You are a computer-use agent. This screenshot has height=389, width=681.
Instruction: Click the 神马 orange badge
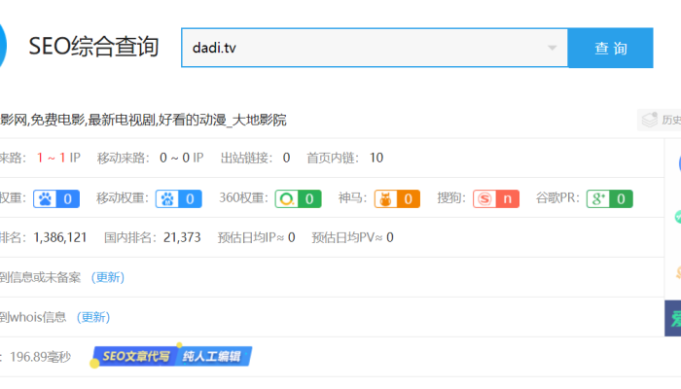point(397,198)
